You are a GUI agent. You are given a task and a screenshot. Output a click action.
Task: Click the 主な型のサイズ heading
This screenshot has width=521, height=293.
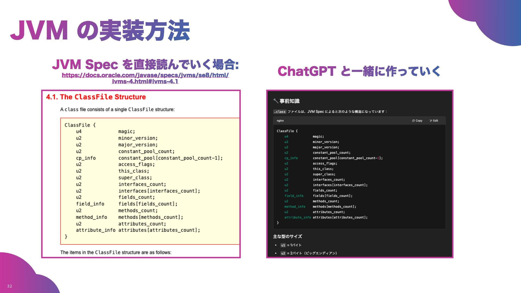tap(287, 237)
